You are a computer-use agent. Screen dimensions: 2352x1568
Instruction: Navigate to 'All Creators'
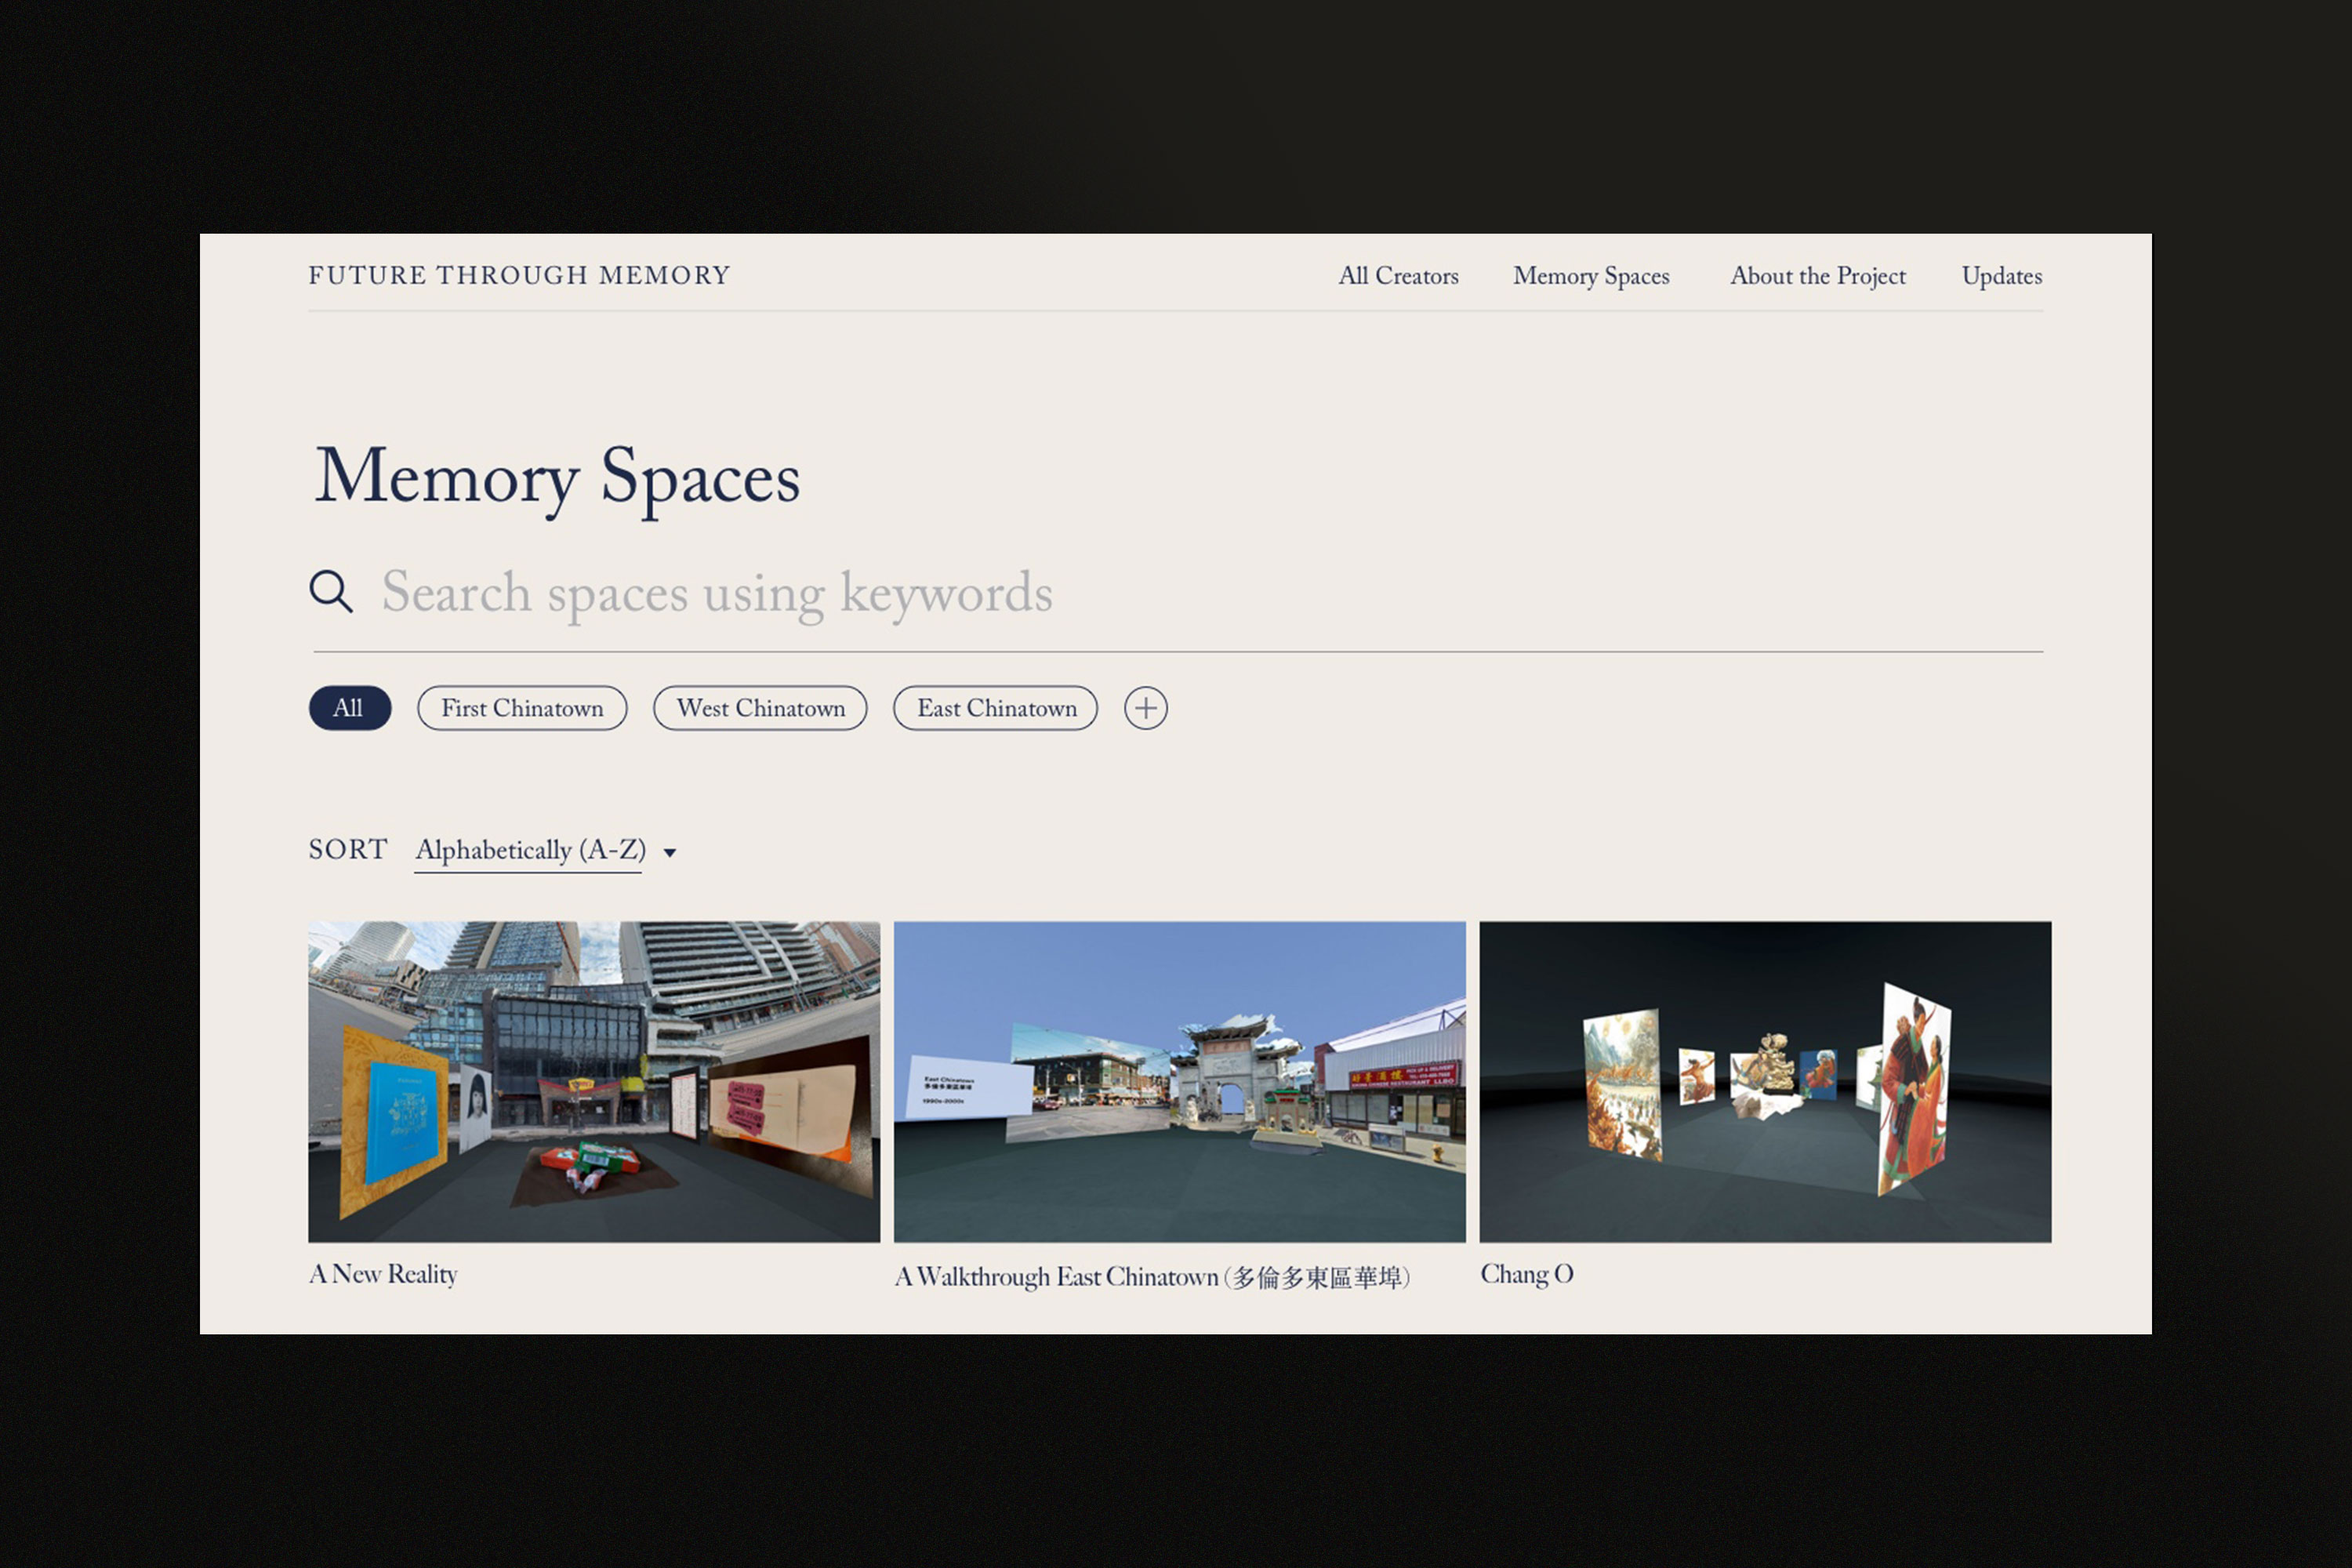point(1398,277)
